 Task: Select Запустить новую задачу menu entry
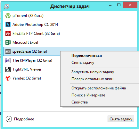(x=93, y=72)
